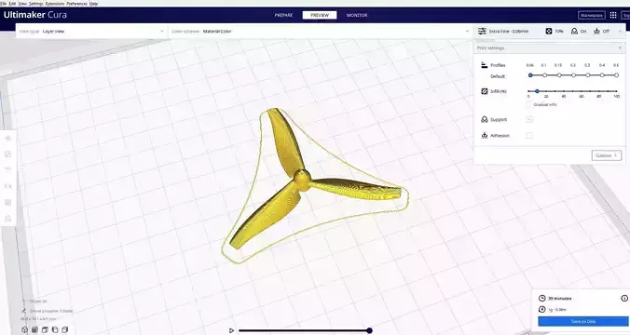This screenshot has width=630, height=335.
Task: Toggle the Support checkbox
Action: [x=529, y=119]
